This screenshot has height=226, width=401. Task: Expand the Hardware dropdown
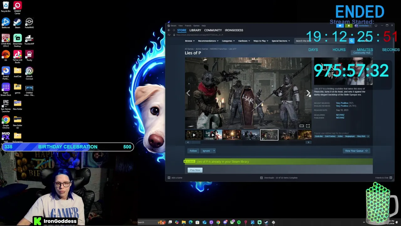(244, 41)
